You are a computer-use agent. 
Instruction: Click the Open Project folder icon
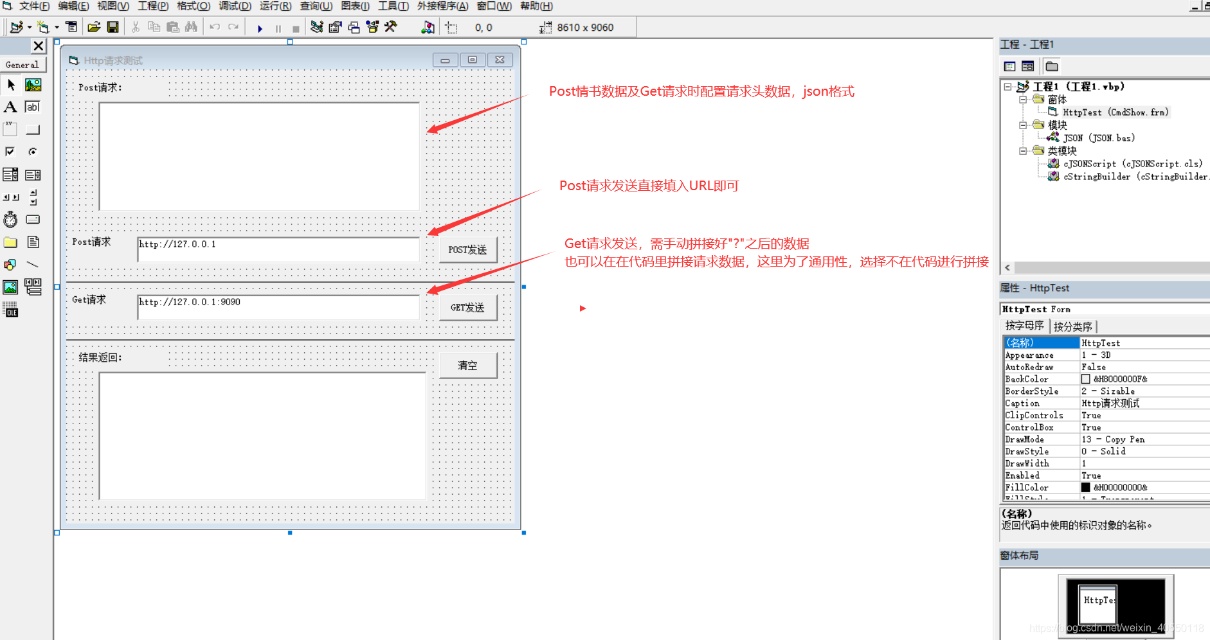pos(94,28)
